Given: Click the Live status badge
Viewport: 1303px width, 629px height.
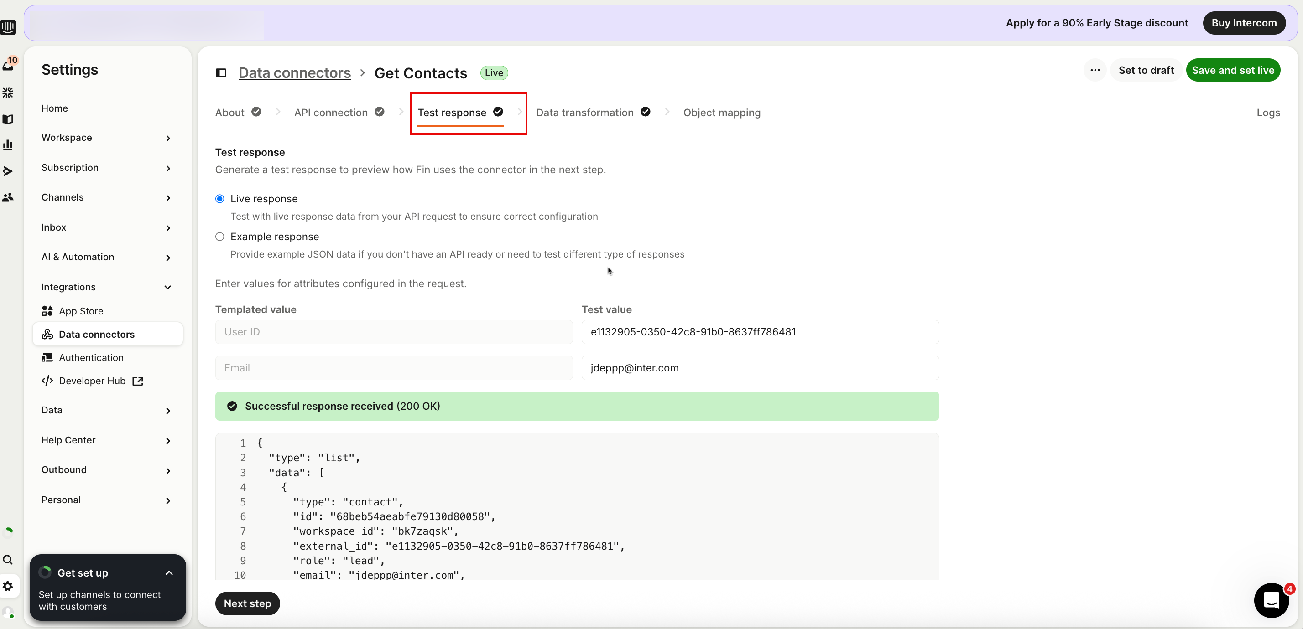Looking at the screenshot, I should click(494, 73).
